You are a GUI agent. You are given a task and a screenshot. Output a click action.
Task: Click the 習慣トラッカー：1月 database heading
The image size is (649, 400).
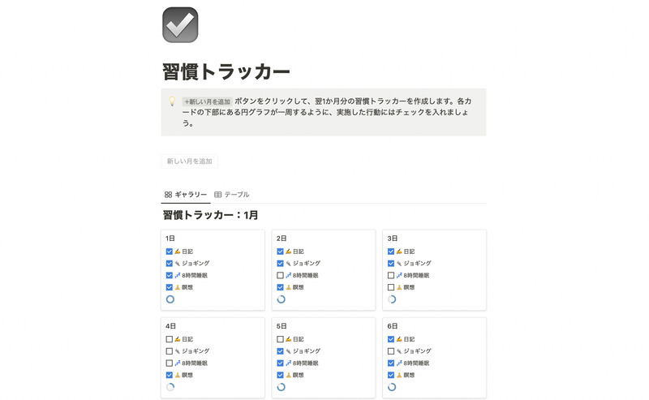click(211, 215)
